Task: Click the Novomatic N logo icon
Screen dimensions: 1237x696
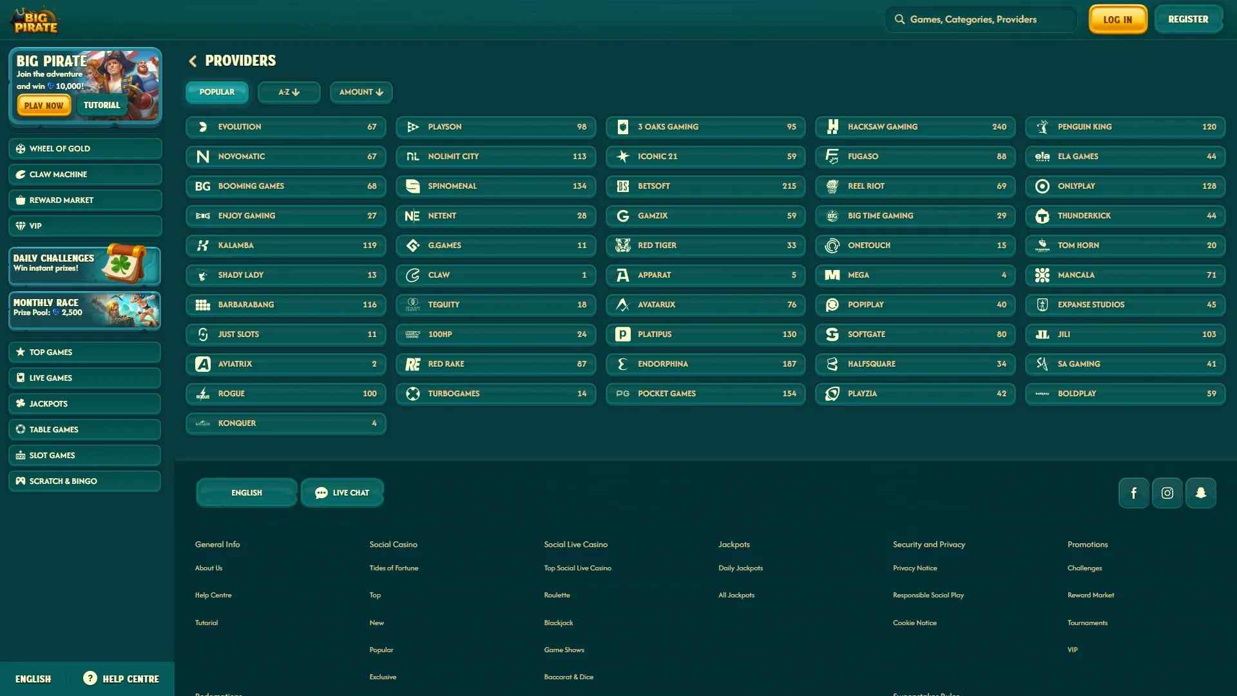Action: [203, 157]
